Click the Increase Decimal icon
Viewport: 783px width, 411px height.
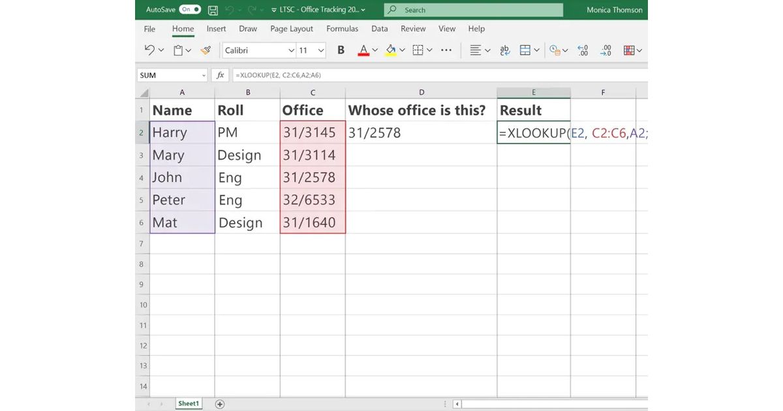[583, 50]
